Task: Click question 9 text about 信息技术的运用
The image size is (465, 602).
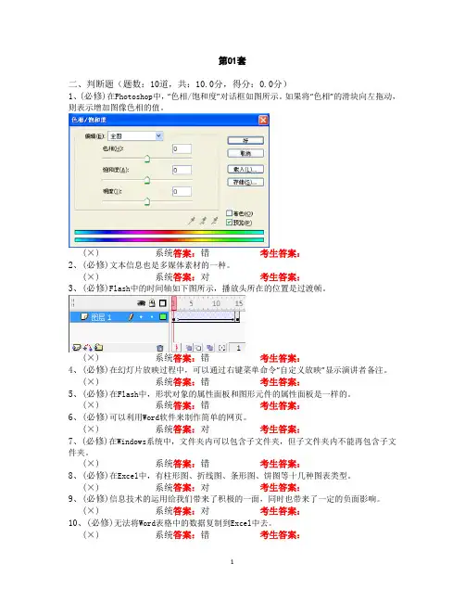Action: [x=244, y=499]
